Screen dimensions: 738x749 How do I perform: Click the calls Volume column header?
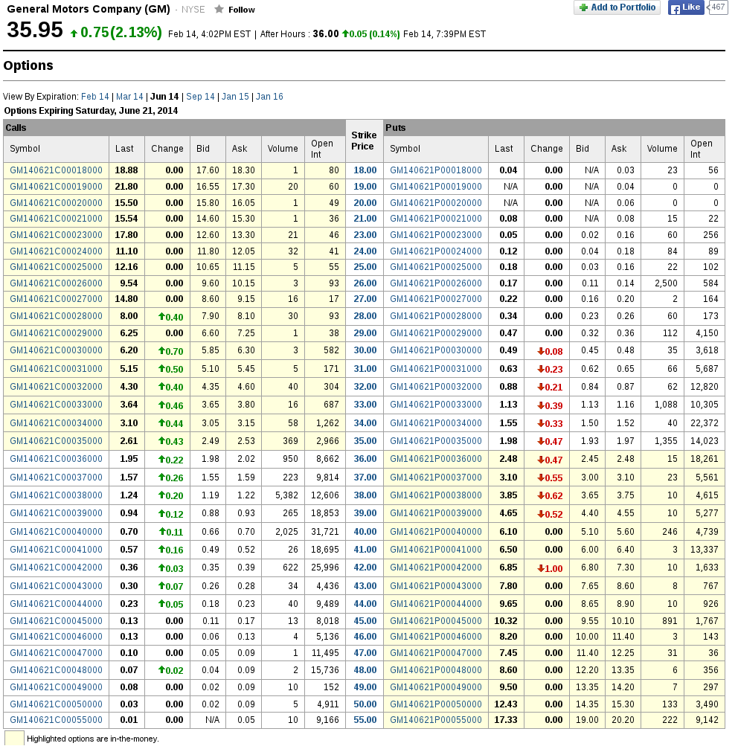tap(283, 149)
